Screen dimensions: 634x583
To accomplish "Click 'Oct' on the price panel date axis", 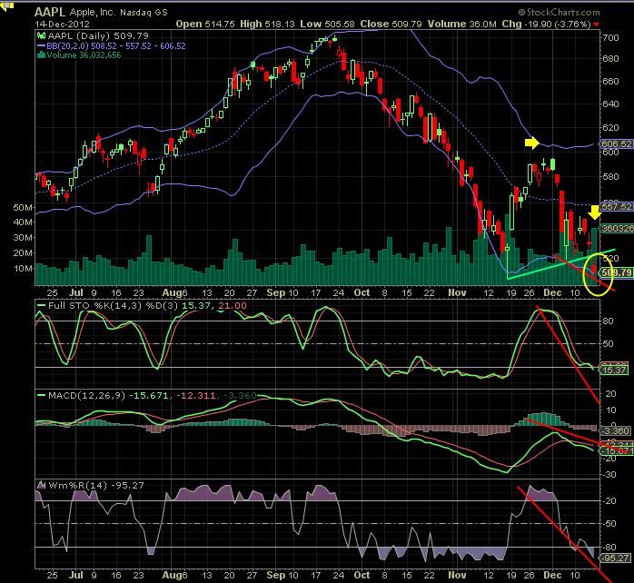I will click(x=362, y=292).
